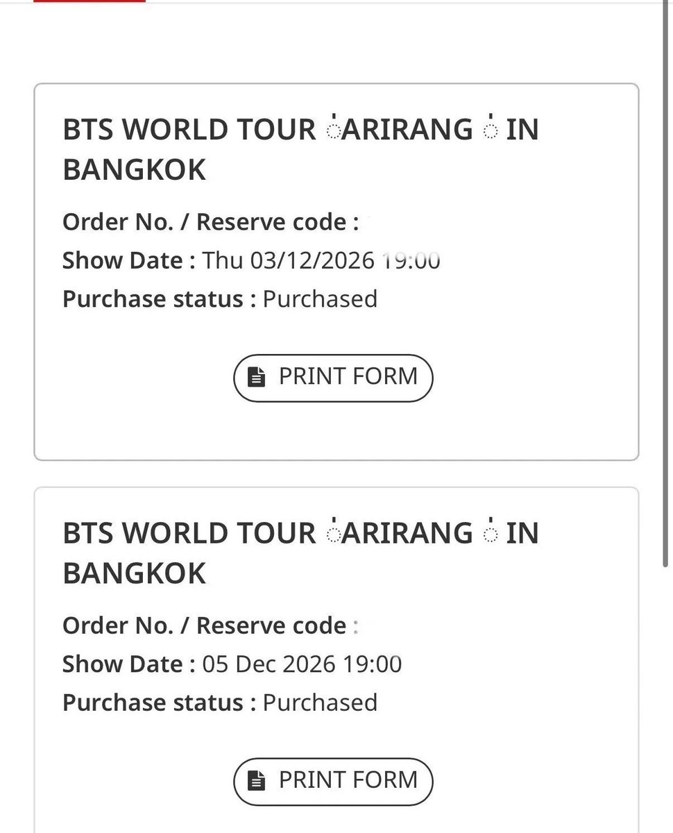Click the document icon in the second PRINT FORM button
This screenshot has height=833, width=673.
click(257, 781)
